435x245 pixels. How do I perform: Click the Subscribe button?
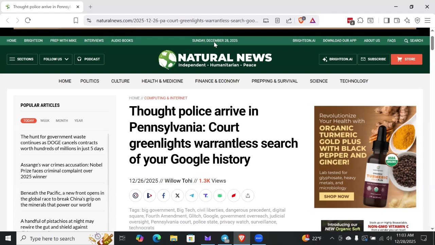[373, 59]
